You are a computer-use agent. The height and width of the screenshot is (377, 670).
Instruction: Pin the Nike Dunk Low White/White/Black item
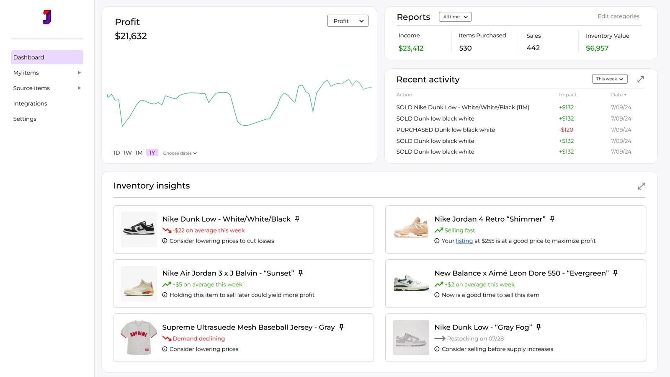(x=297, y=219)
